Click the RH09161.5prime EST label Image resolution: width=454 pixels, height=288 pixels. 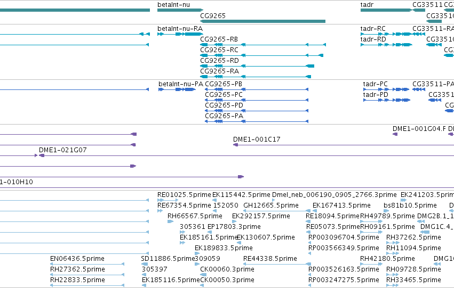pyautogui.click(x=387, y=227)
